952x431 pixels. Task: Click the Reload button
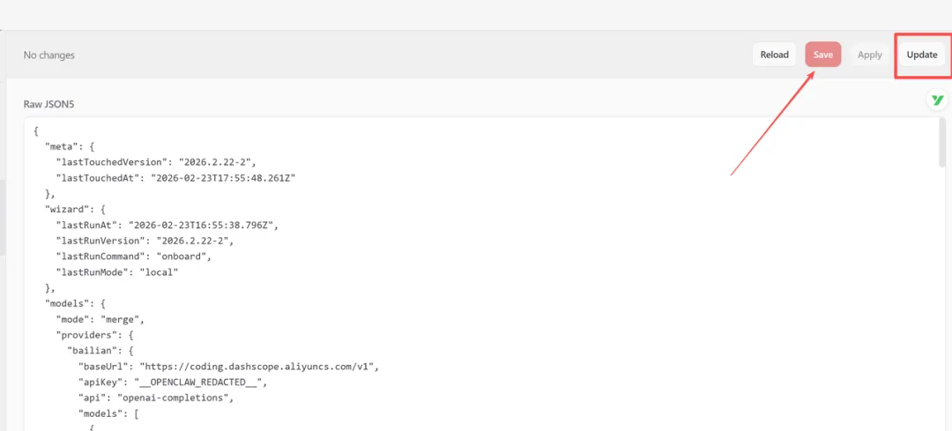coord(774,55)
